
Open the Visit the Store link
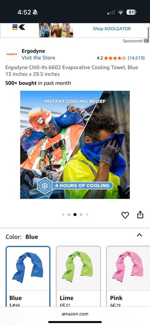(x=38, y=58)
